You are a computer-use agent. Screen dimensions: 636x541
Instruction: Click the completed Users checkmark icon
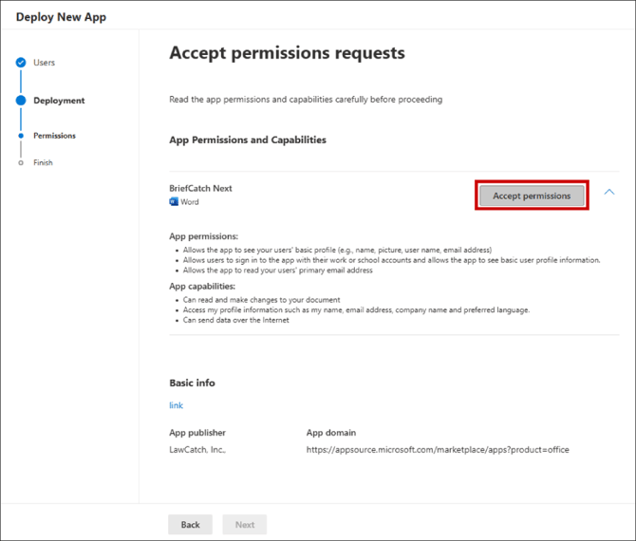pos(21,63)
